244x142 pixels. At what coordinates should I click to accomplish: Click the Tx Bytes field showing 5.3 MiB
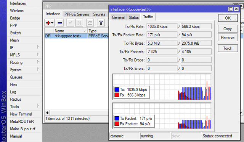pos(162,43)
